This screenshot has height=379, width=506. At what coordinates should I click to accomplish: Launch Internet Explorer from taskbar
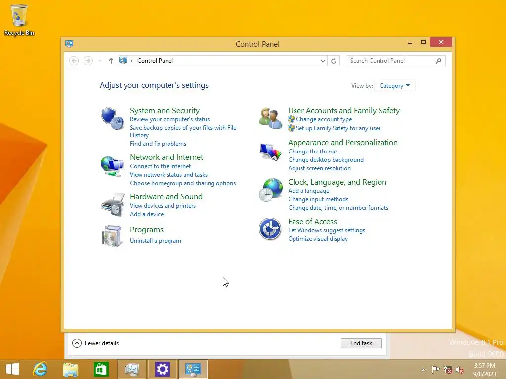click(41, 369)
